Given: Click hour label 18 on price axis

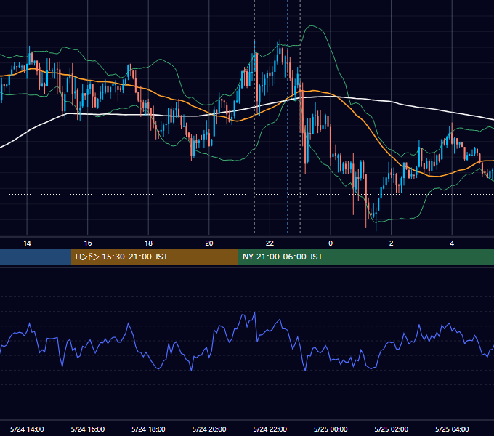Looking at the screenshot, I should point(148,243).
